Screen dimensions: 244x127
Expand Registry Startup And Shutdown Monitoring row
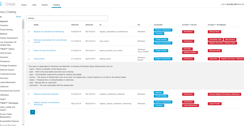pyautogui.click(x=29, y=103)
